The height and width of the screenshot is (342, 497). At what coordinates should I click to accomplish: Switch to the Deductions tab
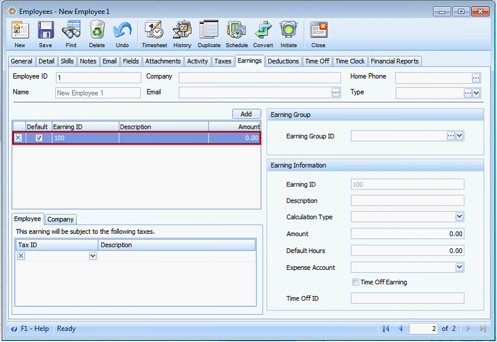pyautogui.click(x=283, y=61)
